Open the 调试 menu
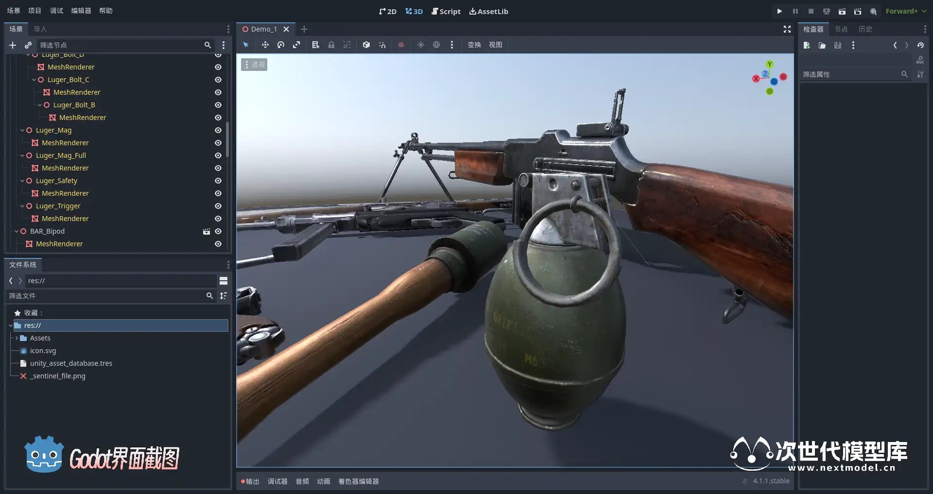933x494 pixels. [x=56, y=11]
